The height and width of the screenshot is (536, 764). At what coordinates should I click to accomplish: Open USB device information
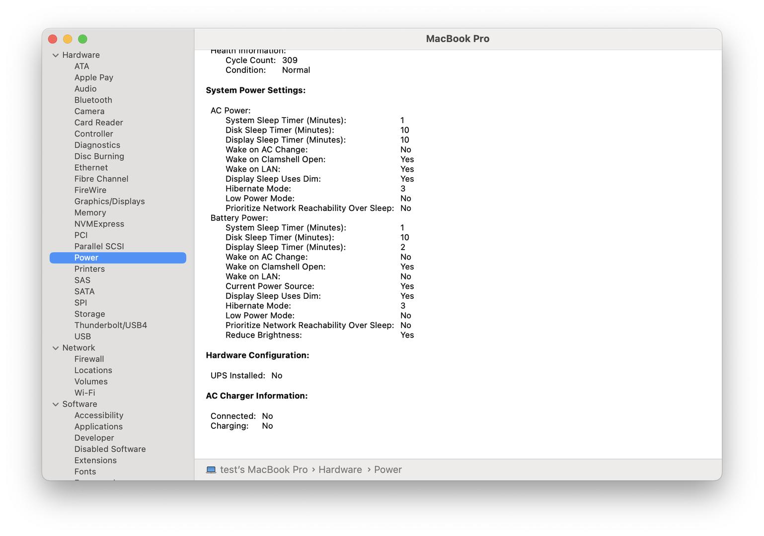tap(82, 336)
